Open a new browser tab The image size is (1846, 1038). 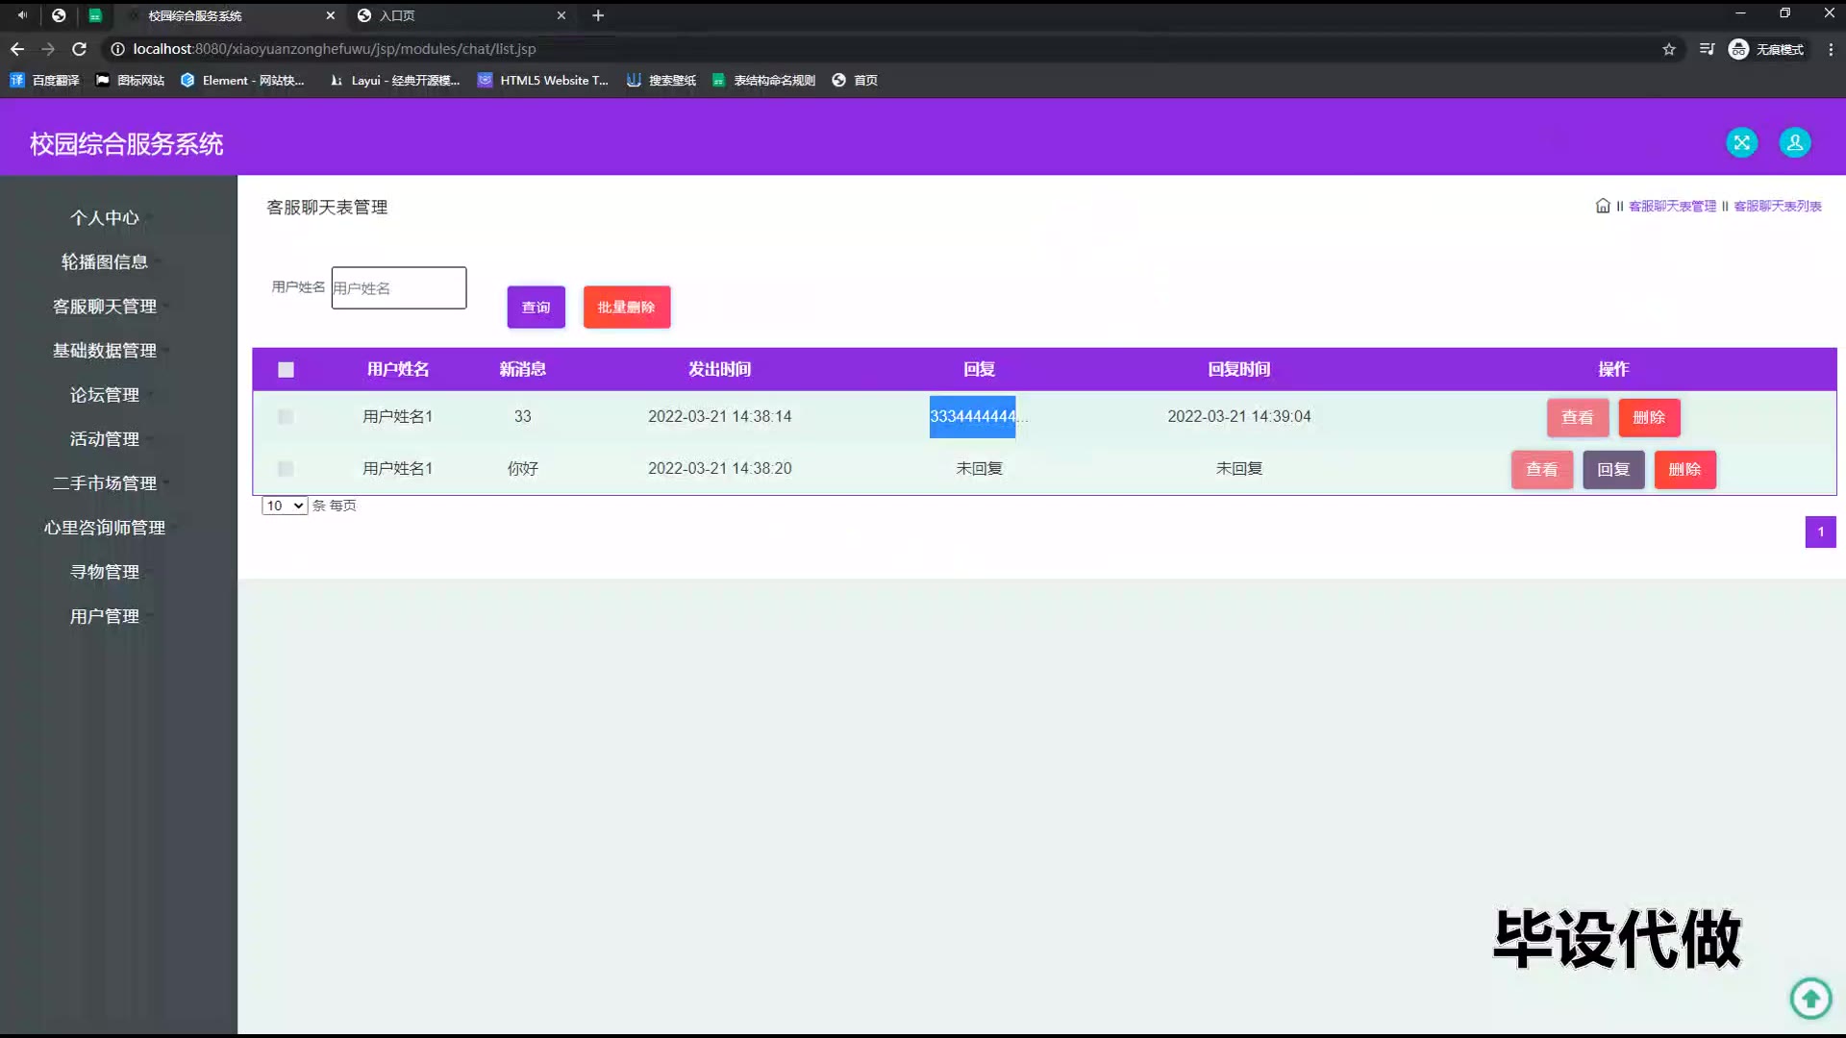point(598,15)
